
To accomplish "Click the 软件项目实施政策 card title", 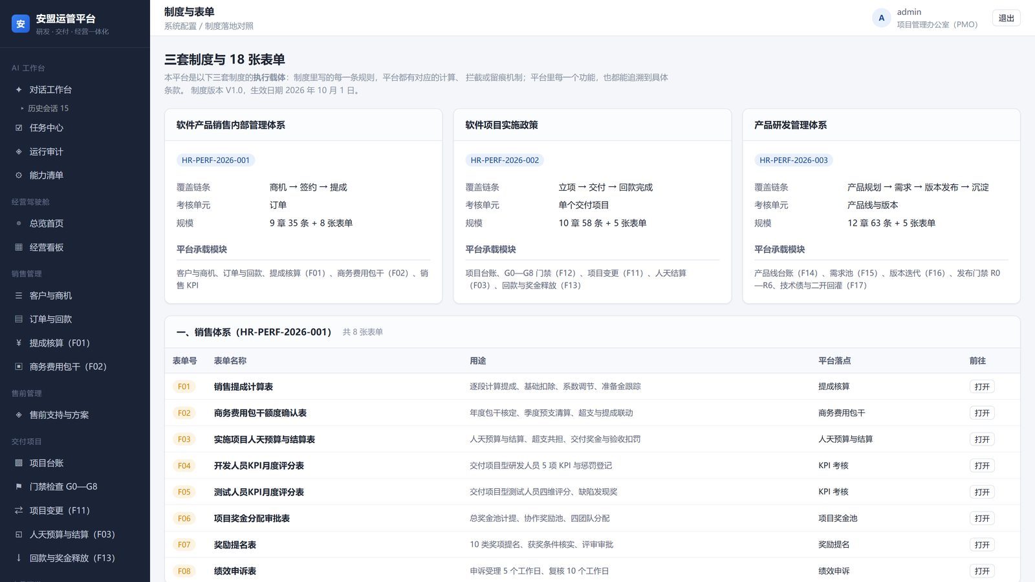I will pos(501,125).
